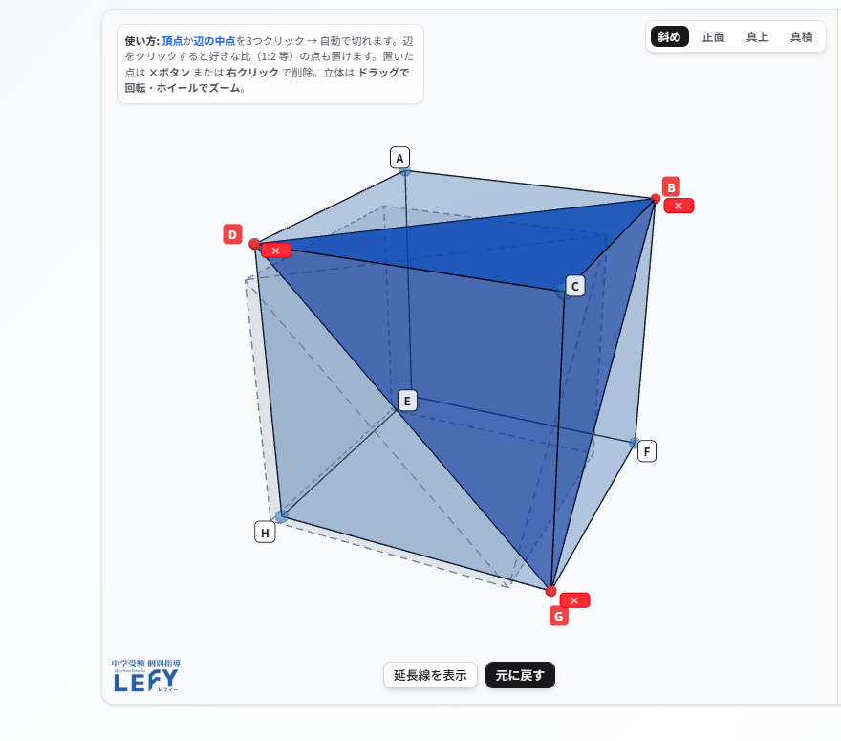Click the red B vertex label
This screenshot has height=741, width=841.
point(671,187)
